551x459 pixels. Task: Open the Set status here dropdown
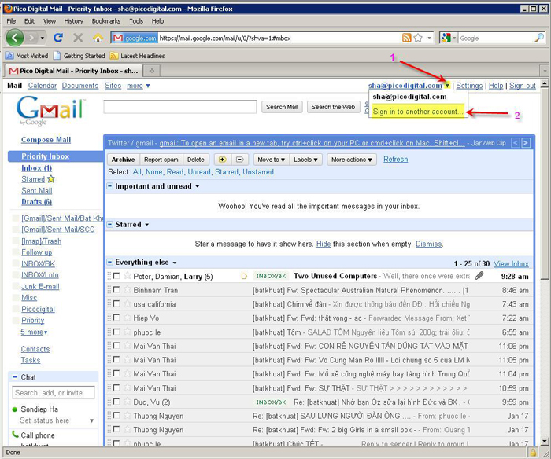[91, 420]
